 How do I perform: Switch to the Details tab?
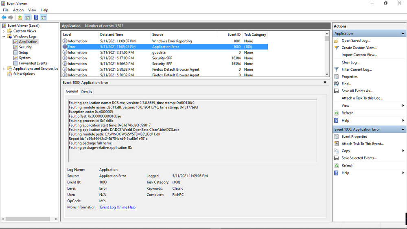(87, 92)
